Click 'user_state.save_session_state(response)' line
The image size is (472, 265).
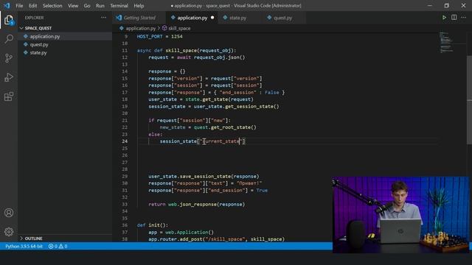point(204,177)
